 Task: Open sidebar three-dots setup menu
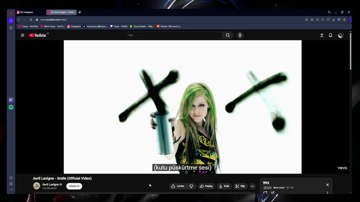(x=11, y=190)
